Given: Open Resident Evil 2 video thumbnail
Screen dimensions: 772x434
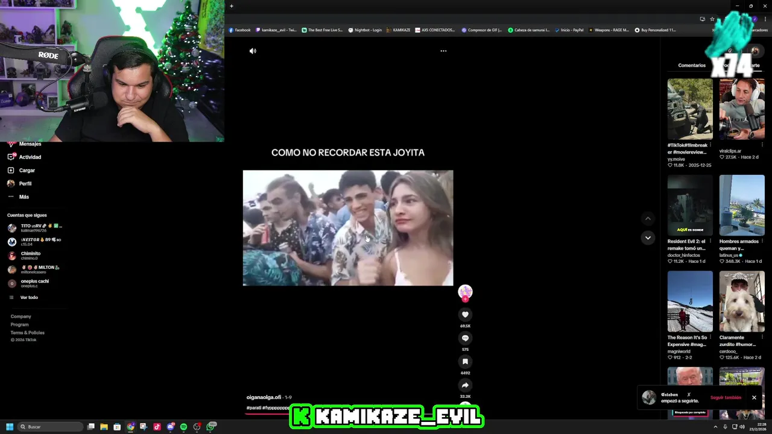Looking at the screenshot, I should click(x=690, y=205).
